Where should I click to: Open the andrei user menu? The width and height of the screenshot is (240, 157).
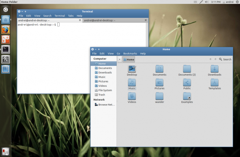228,2
